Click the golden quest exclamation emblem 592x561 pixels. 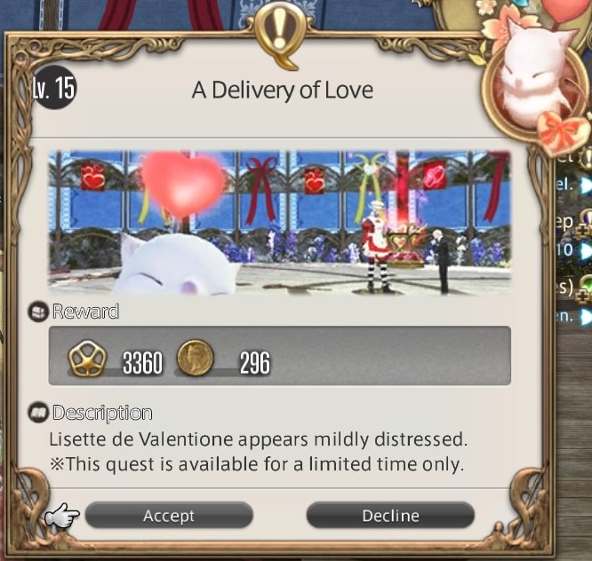280,36
